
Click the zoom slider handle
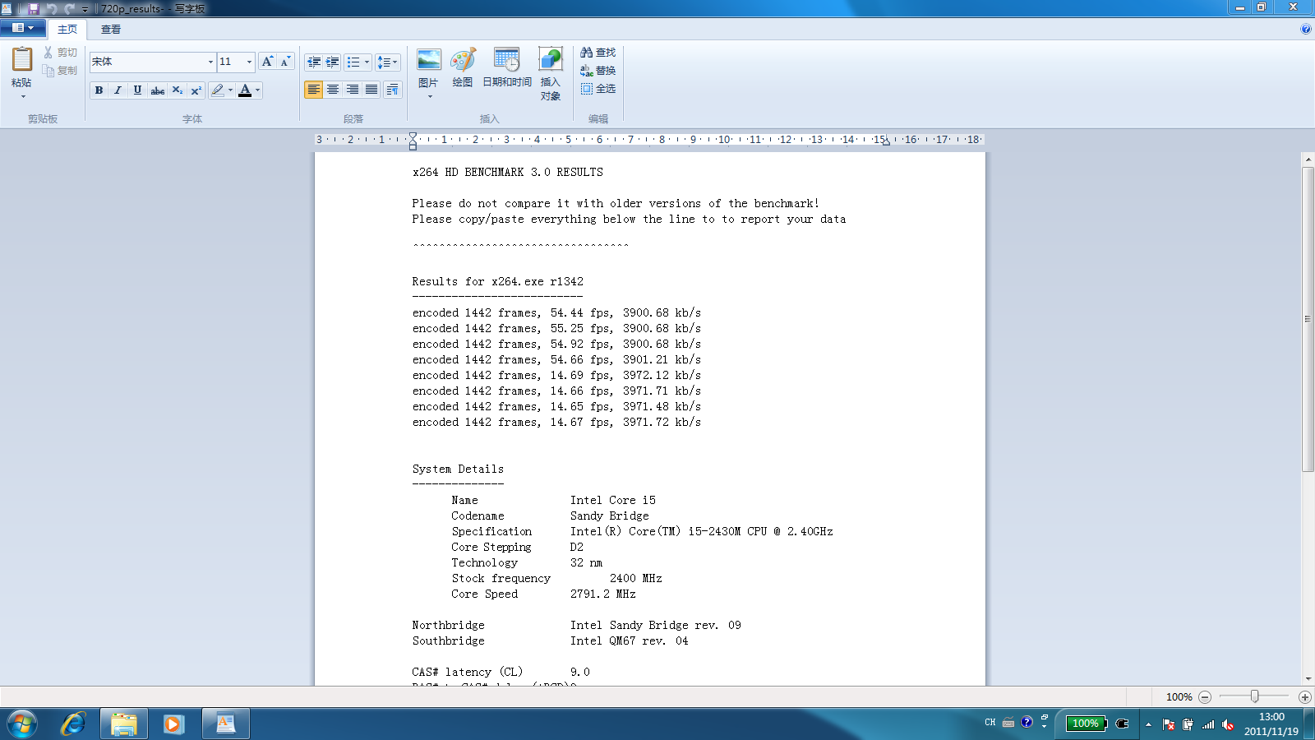tap(1255, 696)
